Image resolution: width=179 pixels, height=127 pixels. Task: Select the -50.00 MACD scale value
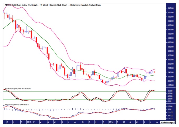click(170, 116)
